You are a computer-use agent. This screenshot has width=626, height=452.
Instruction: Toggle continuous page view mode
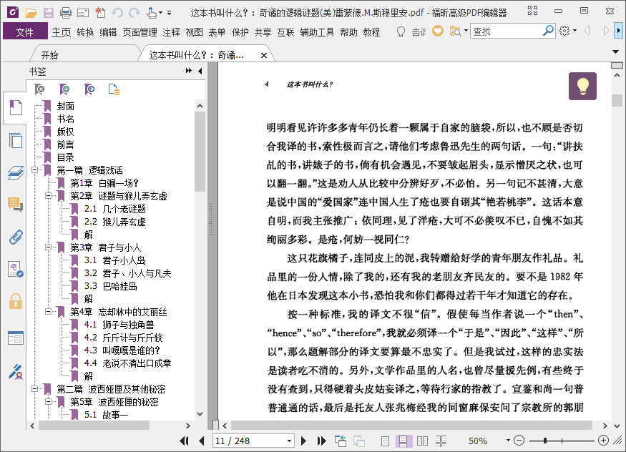point(404,441)
